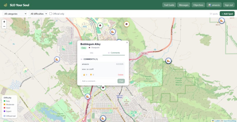Zoom in on the map
Screen dimensions: 237x122
[4, 22]
